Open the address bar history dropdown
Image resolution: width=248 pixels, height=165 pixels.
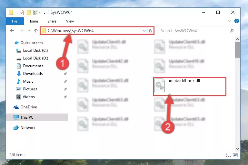pos(144,31)
